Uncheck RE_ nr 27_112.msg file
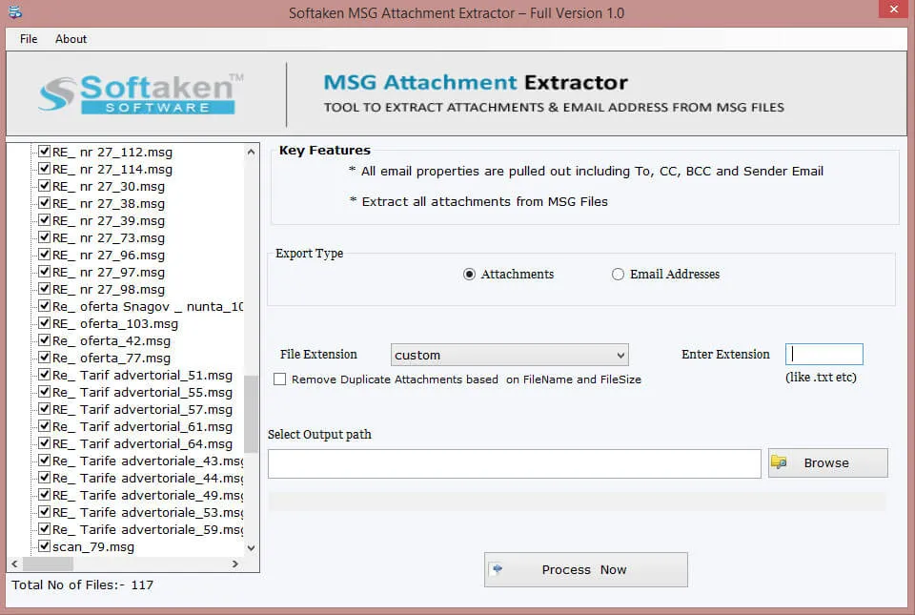 (45, 152)
